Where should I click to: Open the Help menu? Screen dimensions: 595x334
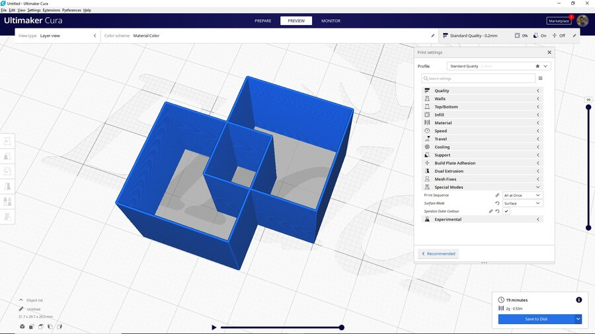(x=87, y=10)
